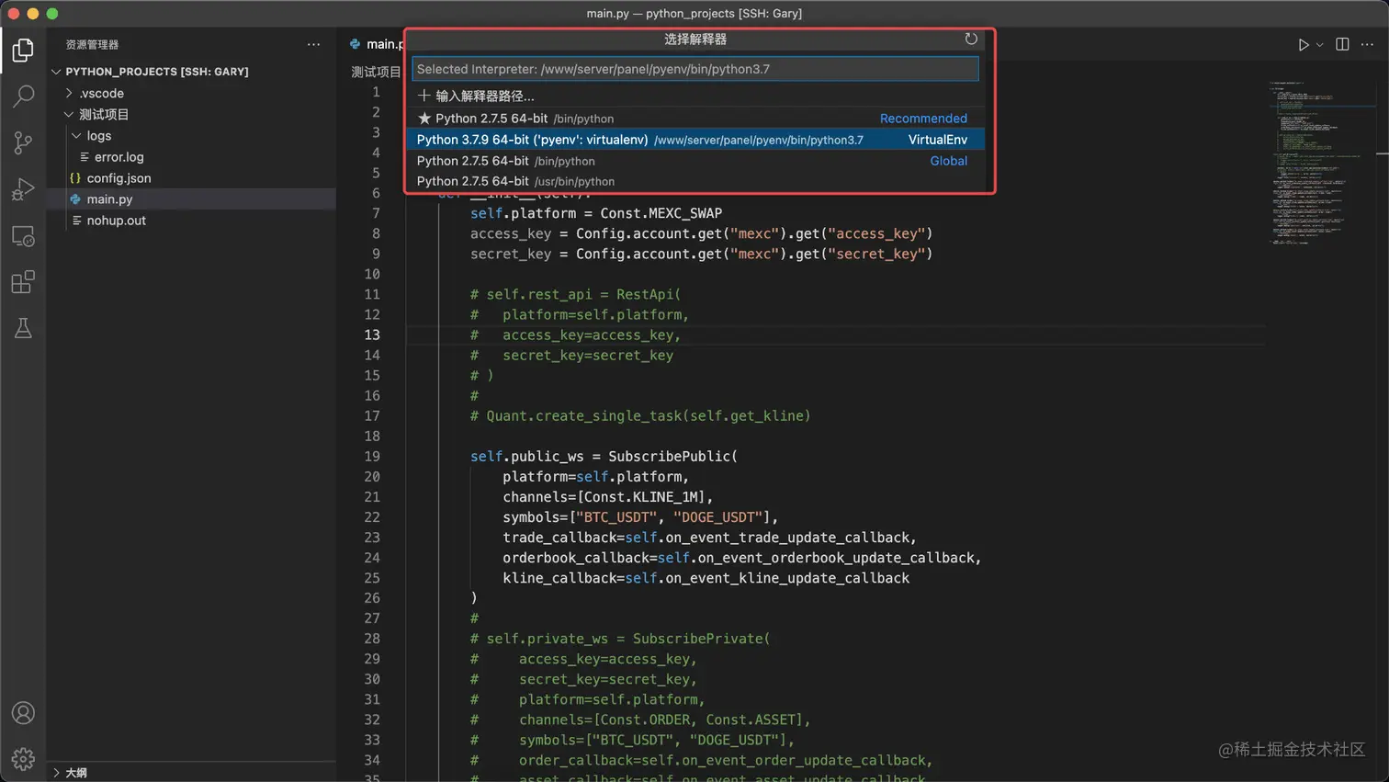This screenshot has width=1389, height=782.
Task: Open error.log in the file tree
Action: click(191, 157)
